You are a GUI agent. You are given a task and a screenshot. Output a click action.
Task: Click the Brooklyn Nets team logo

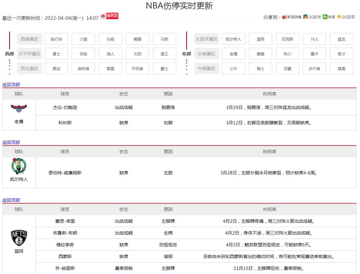click(x=19, y=238)
